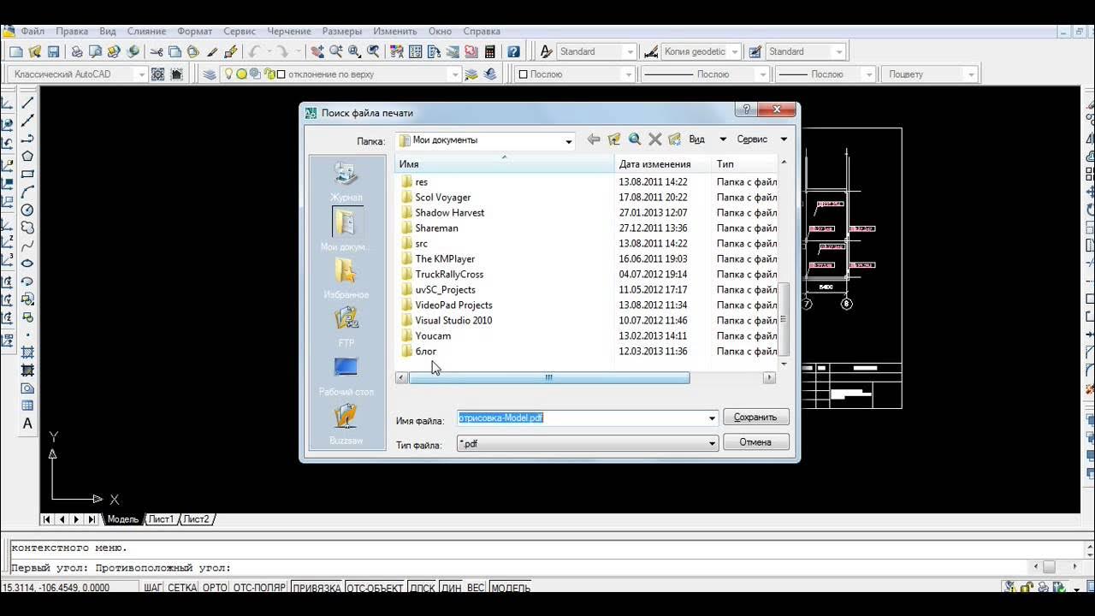Click the Сохранить button
This screenshot has height=616, width=1095.
755,418
